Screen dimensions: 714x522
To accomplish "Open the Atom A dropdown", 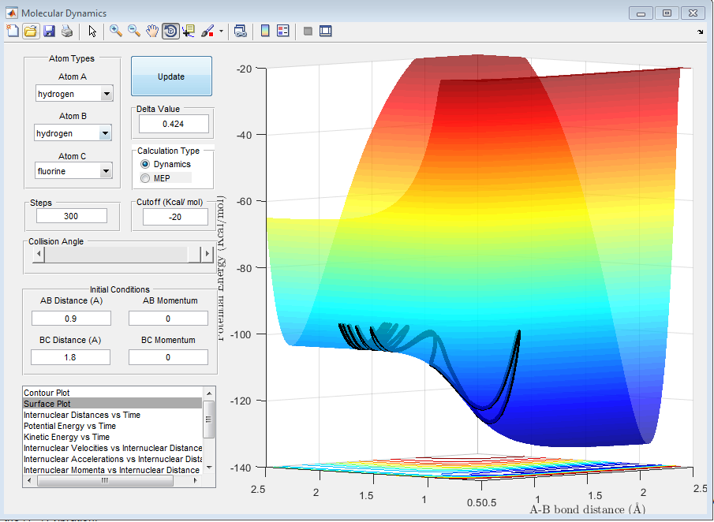I will [107, 94].
